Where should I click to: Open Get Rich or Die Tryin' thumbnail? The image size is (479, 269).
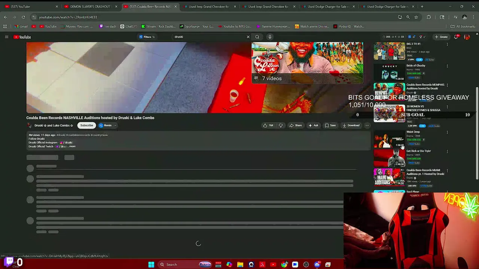(389, 158)
